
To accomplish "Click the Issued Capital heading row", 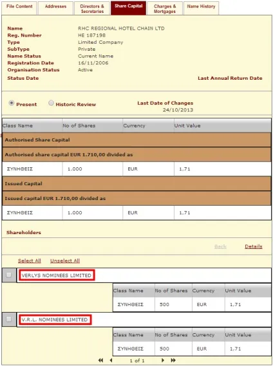I will click(136, 183).
